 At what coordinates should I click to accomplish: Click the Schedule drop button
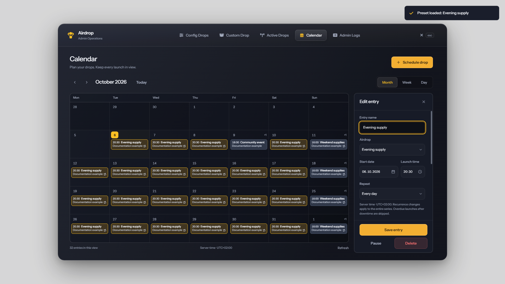412,62
